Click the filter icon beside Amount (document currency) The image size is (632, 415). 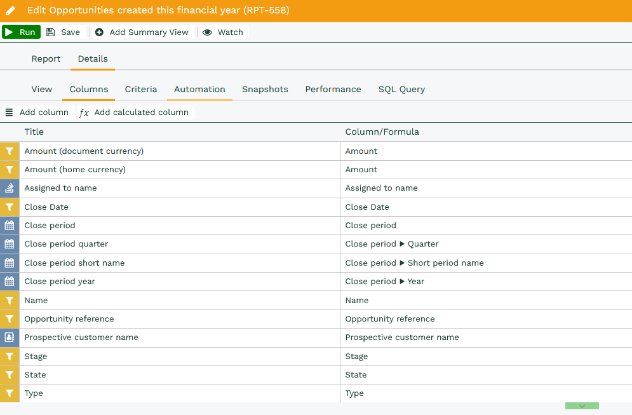click(x=10, y=151)
